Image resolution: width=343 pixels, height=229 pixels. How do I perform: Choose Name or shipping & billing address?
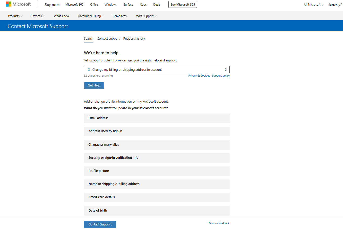pos(157,184)
